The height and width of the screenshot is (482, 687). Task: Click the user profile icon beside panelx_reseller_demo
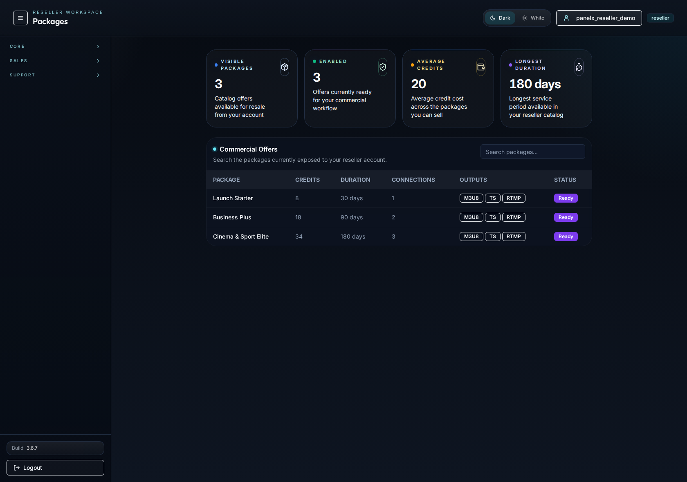566,18
